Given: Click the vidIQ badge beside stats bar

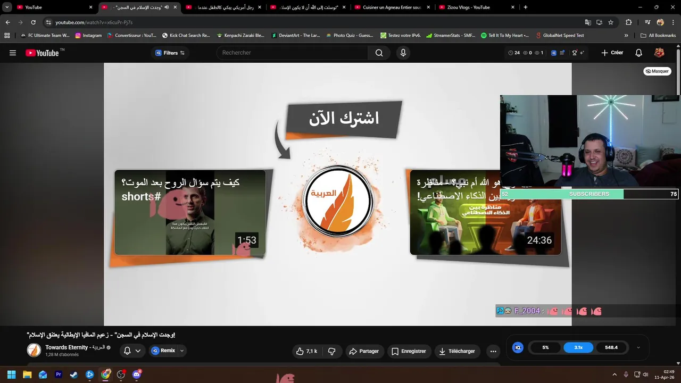Looking at the screenshot, I should [518, 347].
